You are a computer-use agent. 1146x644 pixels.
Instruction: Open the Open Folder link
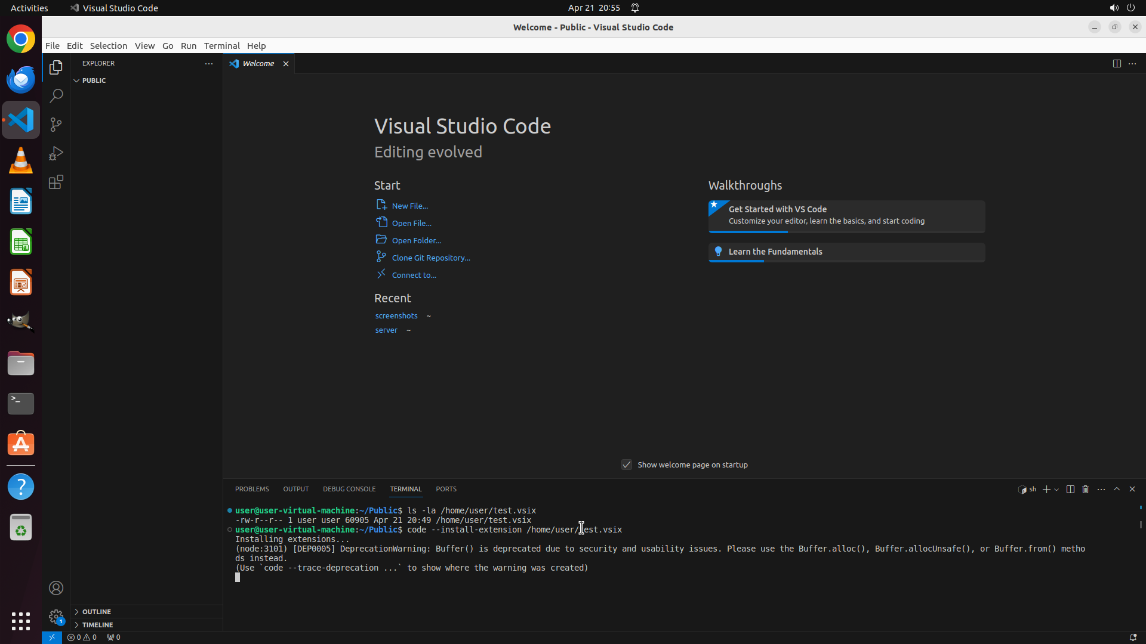pyautogui.click(x=416, y=240)
